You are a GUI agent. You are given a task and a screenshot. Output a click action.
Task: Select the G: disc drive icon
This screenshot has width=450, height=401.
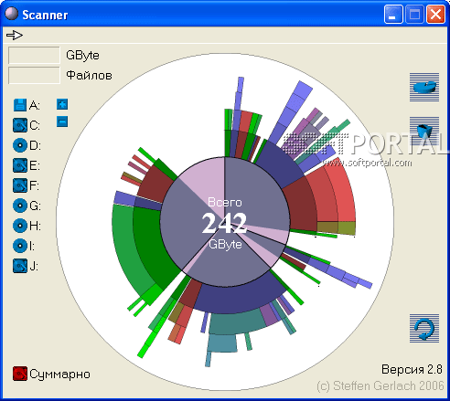pyautogui.click(x=20, y=206)
